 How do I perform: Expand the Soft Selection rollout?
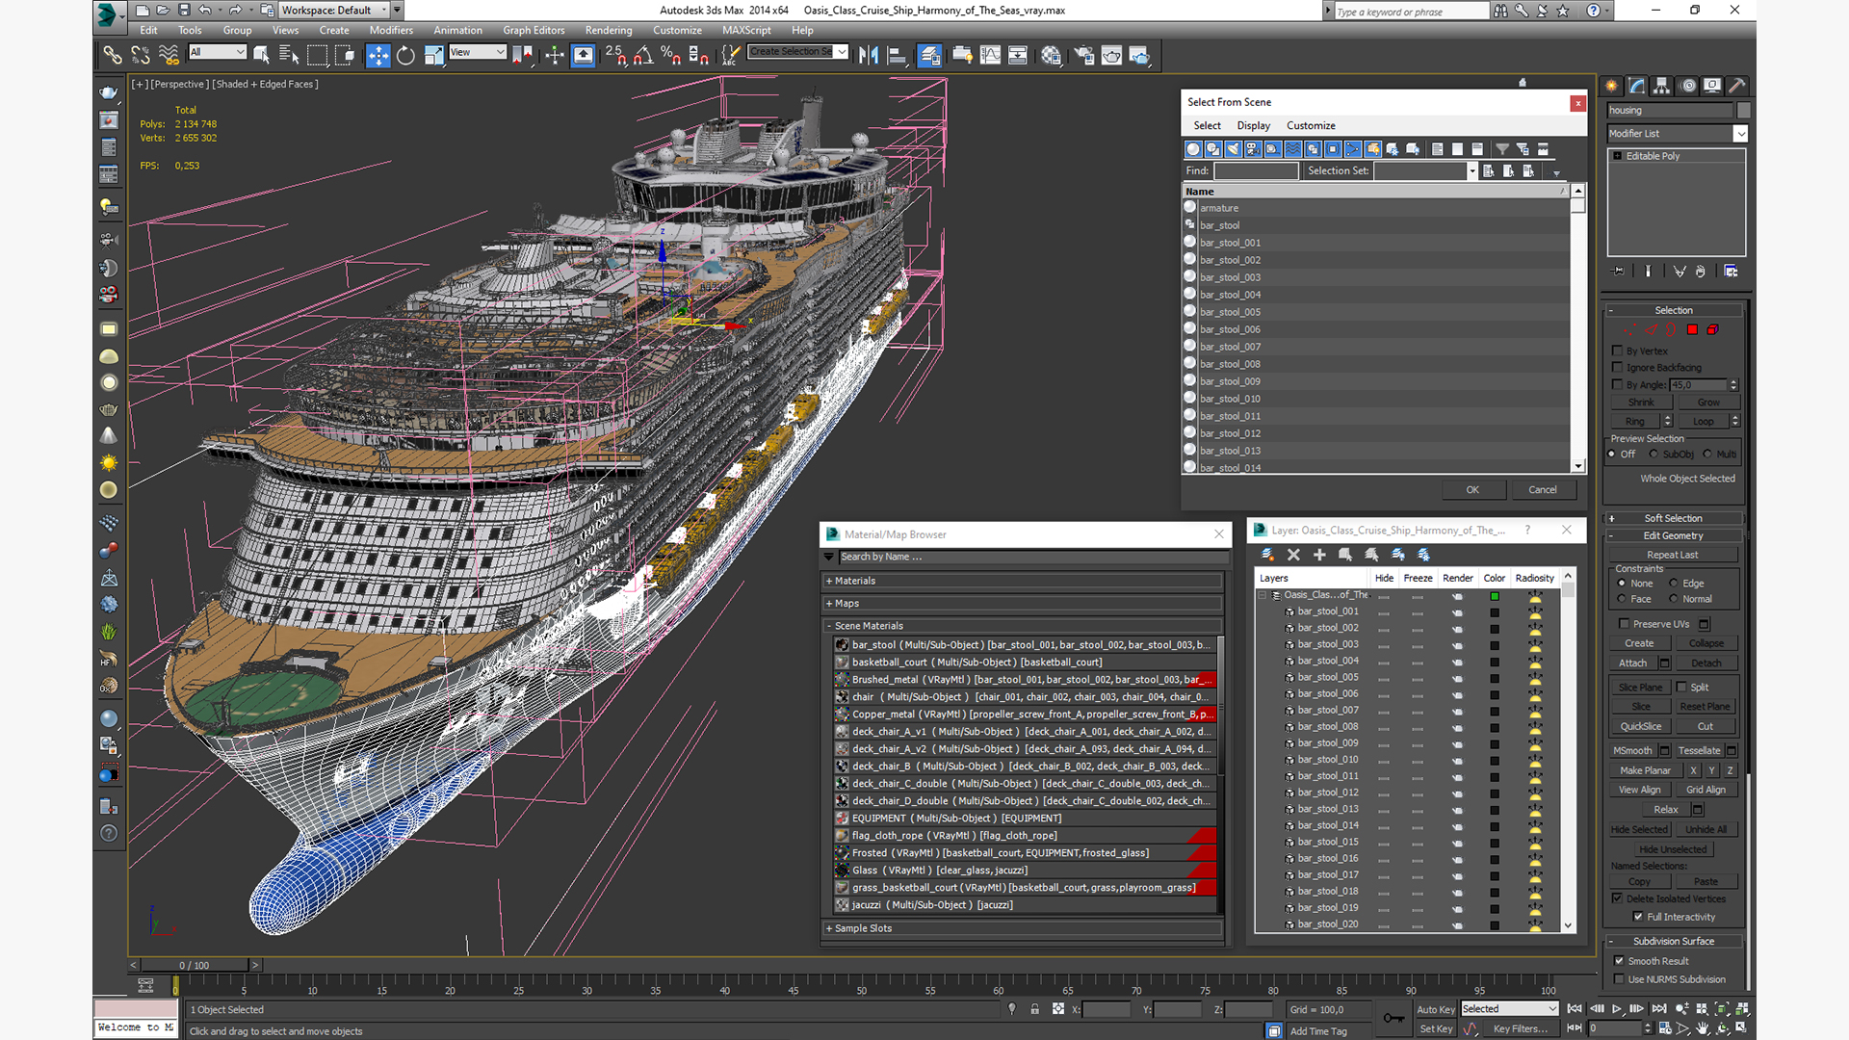[x=1674, y=518]
